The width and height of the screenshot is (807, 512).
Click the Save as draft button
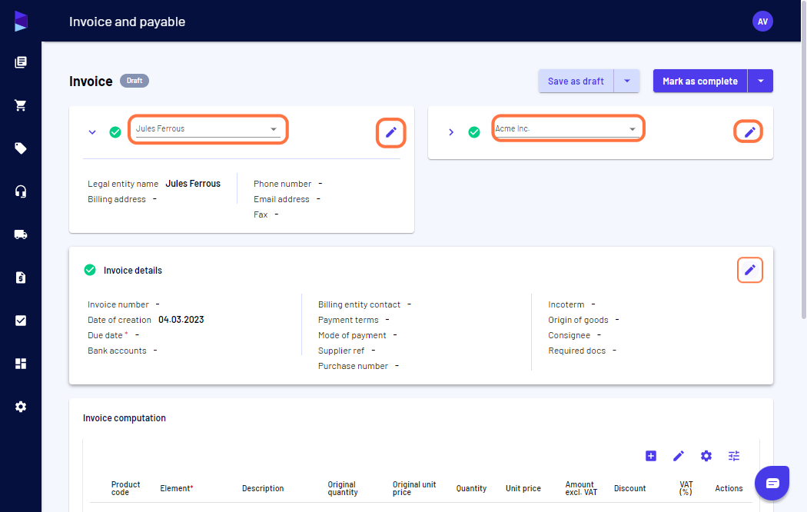576,81
